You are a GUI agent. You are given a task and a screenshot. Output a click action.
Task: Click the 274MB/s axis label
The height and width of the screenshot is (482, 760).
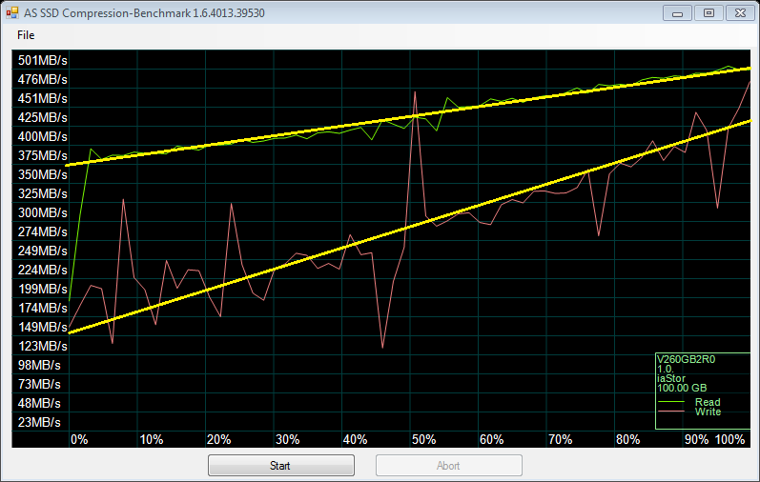pos(43,231)
